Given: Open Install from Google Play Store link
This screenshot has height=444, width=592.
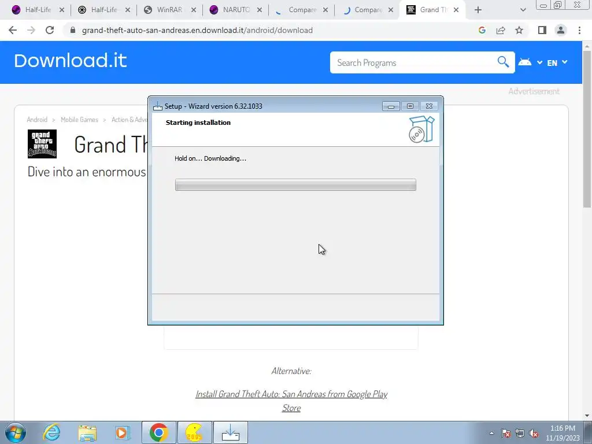Looking at the screenshot, I should [291, 401].
